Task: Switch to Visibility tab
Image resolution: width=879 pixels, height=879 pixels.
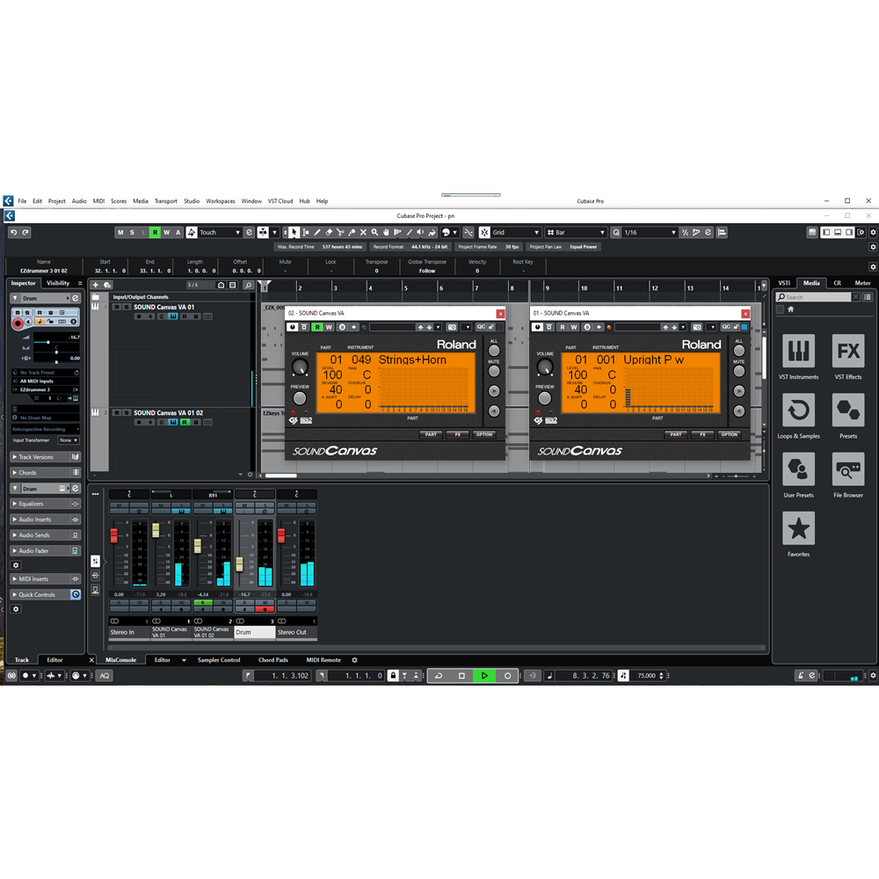Action: click(x=58, y=283)
